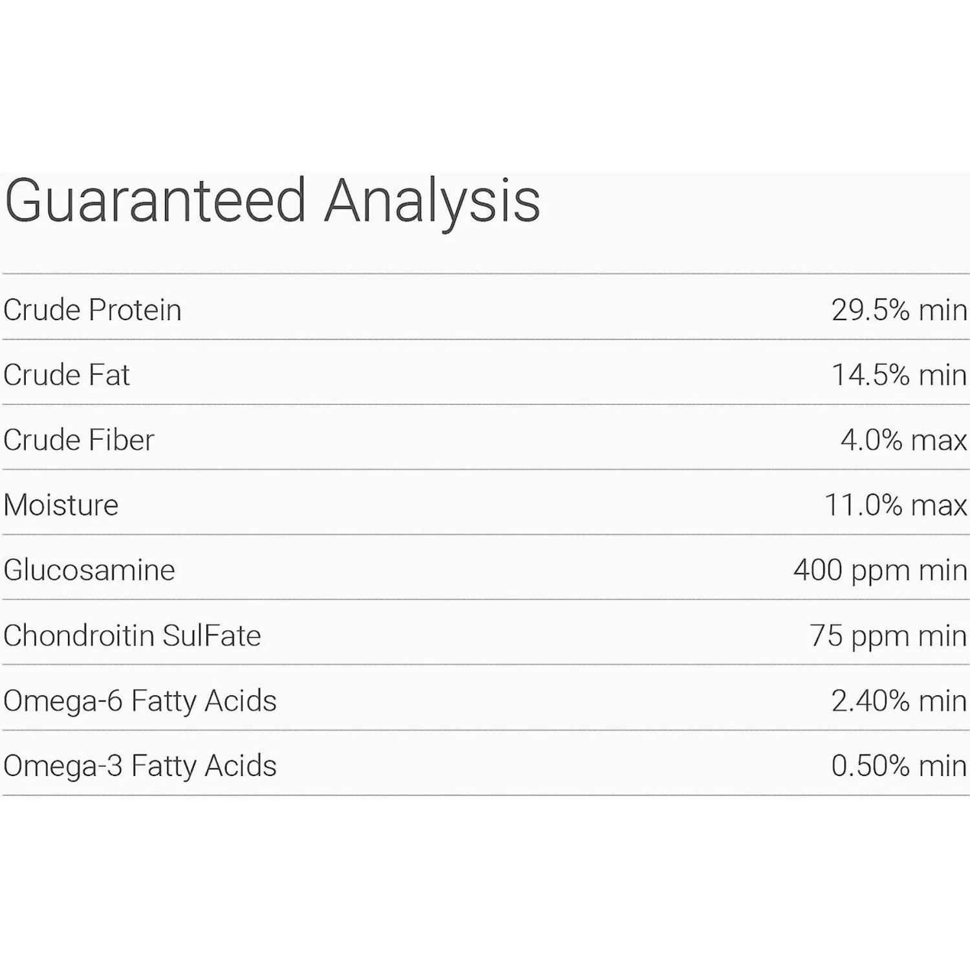Click the word 'Analysis' in the heading
Image resolution: width=970 pixels, height=970 pixels.
431,201
